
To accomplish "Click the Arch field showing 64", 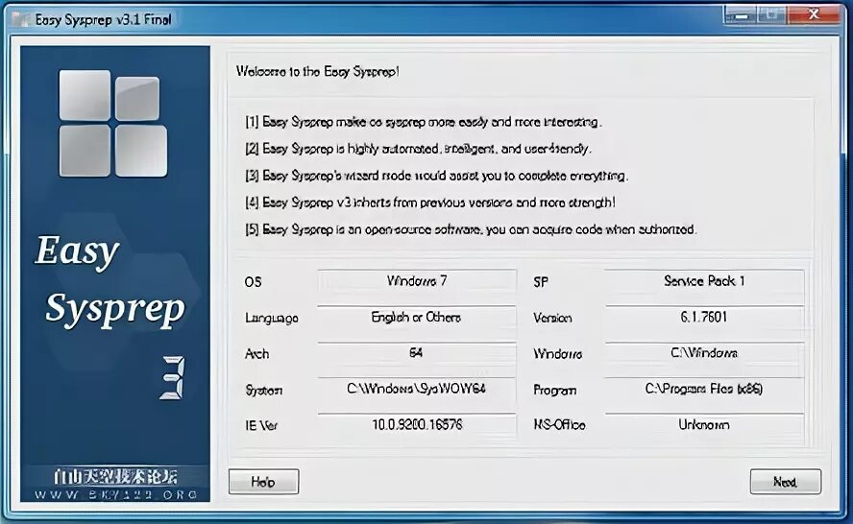I will point(417,353).
